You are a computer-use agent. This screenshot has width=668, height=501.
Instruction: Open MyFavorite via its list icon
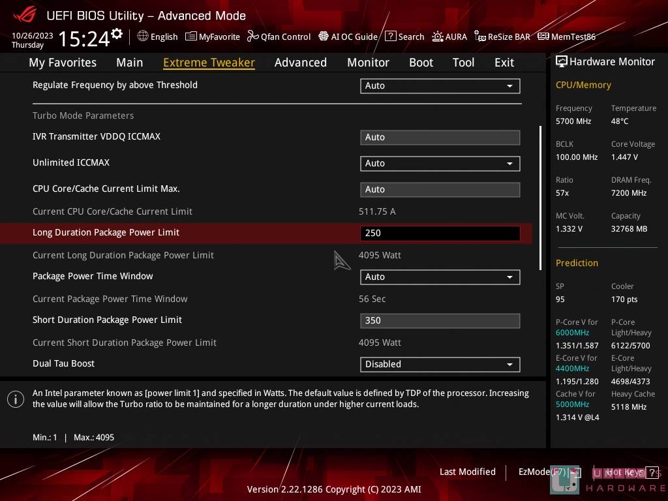(190, 37)
